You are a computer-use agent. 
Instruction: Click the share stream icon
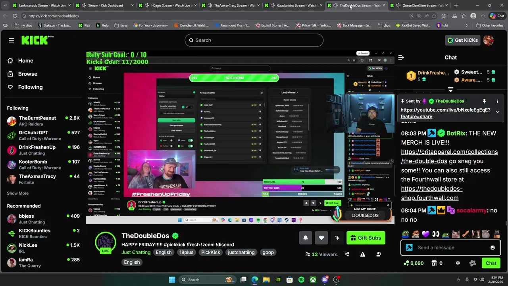coord(347,255)
